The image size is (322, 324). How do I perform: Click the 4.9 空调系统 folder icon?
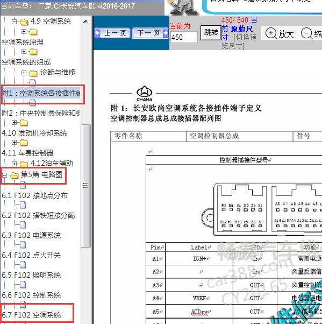pos(24,22)
